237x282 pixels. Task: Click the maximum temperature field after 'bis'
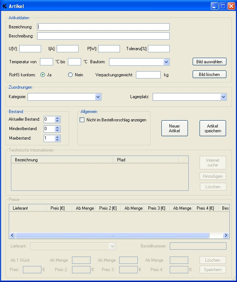(x=74, y=62)
